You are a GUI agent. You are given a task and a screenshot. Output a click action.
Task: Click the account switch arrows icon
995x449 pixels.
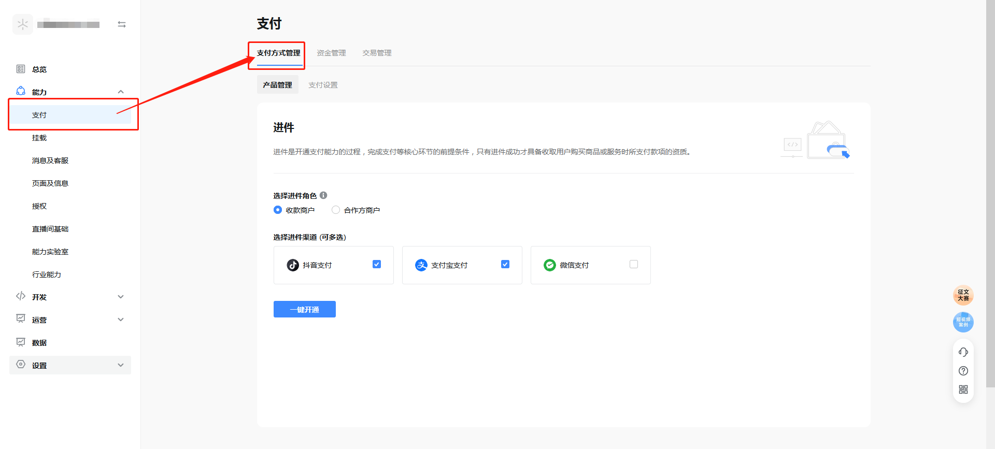point(122,24)
